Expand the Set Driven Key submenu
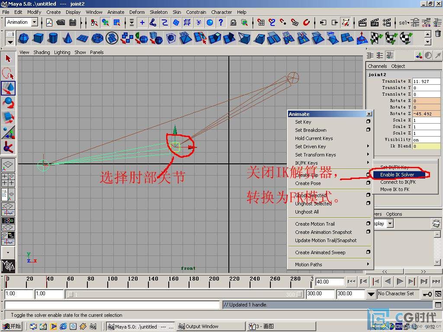Viewport: 443px width, 332px height. click(368, 146)
